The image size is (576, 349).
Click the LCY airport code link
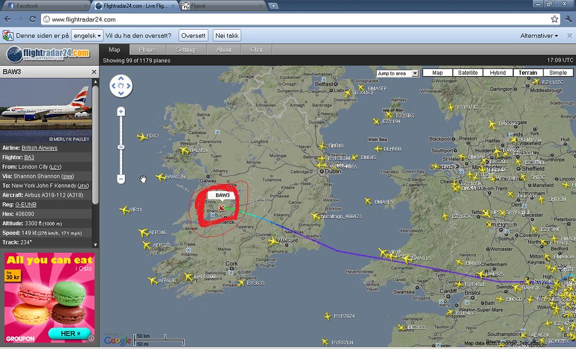point(56,167)
